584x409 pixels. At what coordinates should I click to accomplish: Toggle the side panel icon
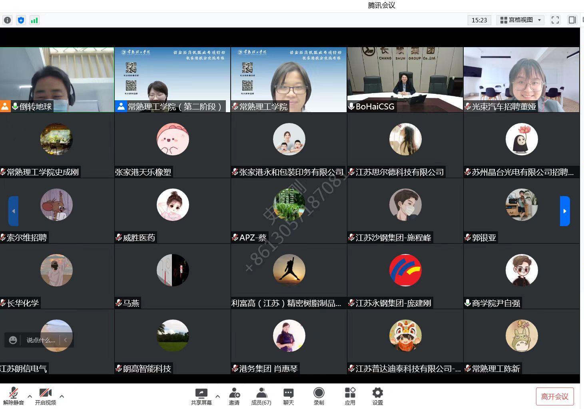pos(572,20)
